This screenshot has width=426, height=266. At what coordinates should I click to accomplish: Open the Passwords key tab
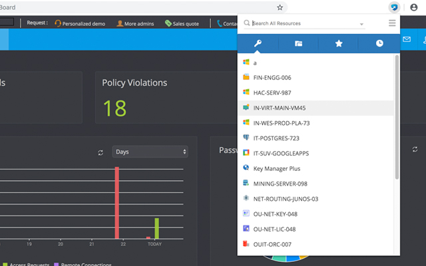258,43
